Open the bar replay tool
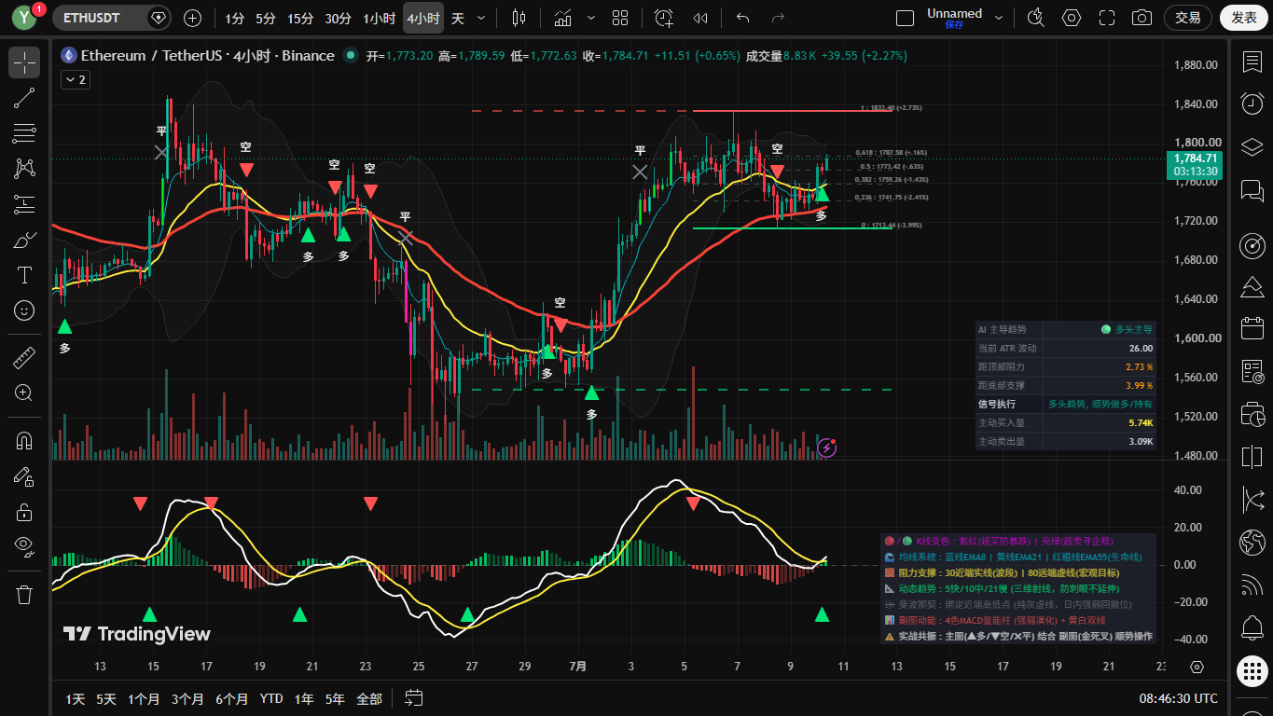Viewport: 1273px width, 716px height. coord(700,18)
